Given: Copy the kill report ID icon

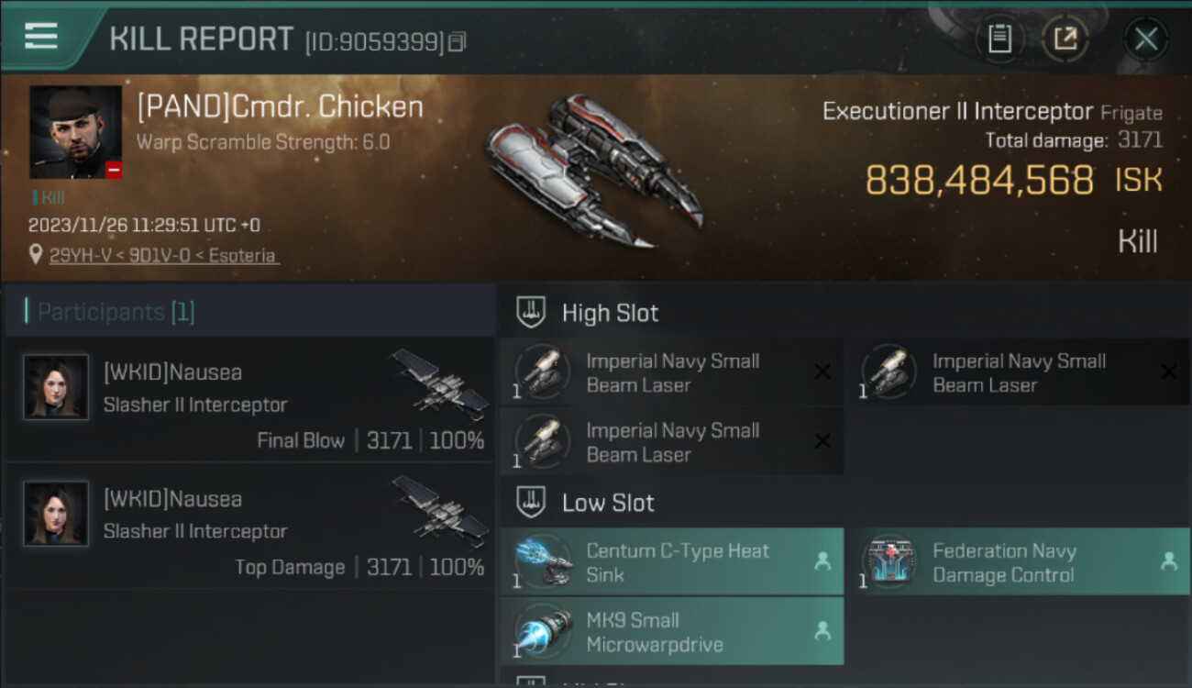Looking at the screenshot, I should point(458,41).
